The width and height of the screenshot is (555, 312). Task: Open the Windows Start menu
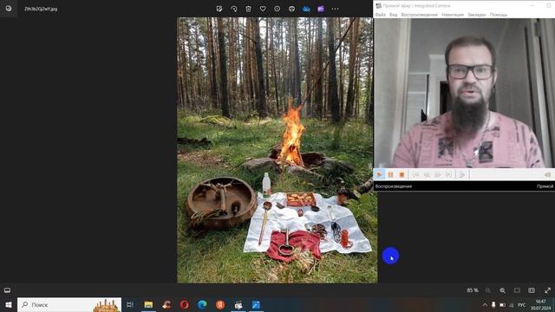(9, 304)
